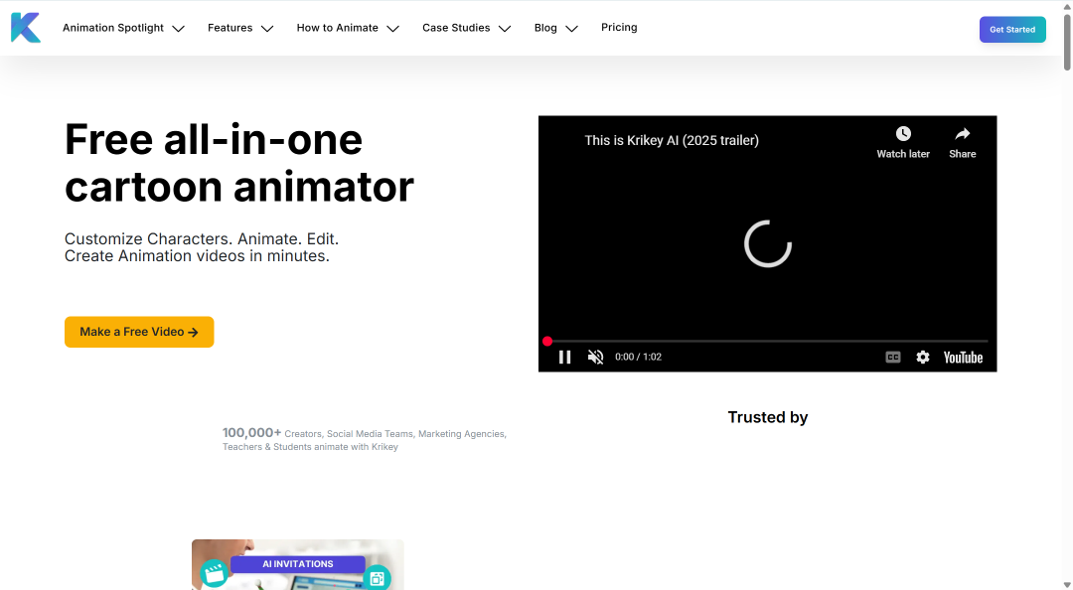This screenshot has width=1073, height=590.
Task: Click the AI INVITATIONS label
Action: click(298, 564)
